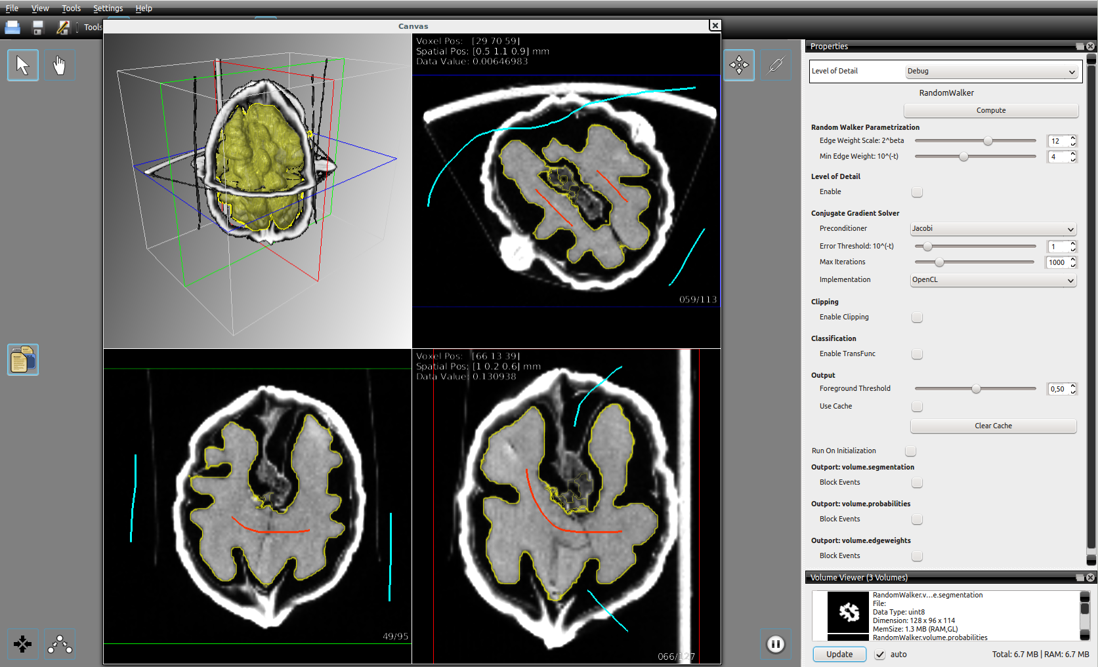Click the clipboard documents icon
The height and width of the screenshot is (667, 1098).
click(23, 359)
